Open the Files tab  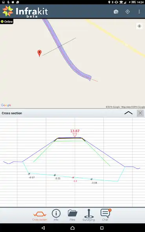(x=72, y=215)
